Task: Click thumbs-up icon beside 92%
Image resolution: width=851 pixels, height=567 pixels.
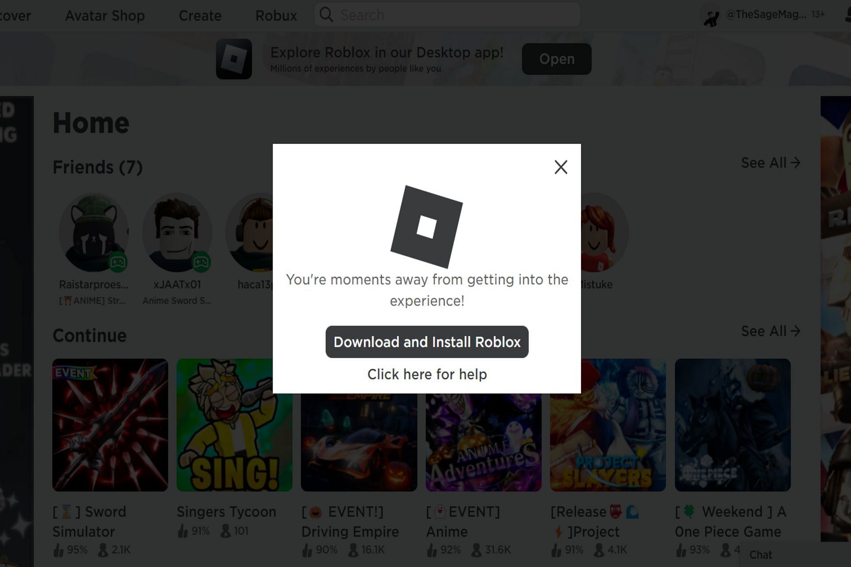Action: [x=432, y=550]
